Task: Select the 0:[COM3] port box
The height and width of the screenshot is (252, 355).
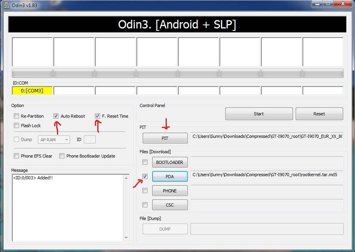Action: tap(32, 91)
